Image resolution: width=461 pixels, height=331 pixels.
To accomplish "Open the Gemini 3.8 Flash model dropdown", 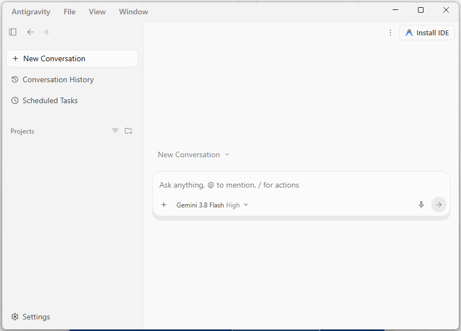I will [212, 205].
